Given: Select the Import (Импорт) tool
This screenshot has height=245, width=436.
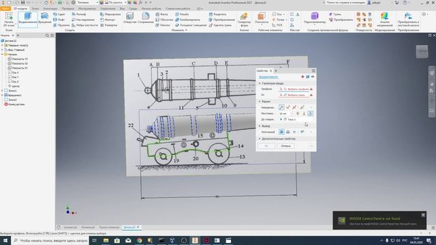Looking at the screenshot, I should tap(108, 20).
